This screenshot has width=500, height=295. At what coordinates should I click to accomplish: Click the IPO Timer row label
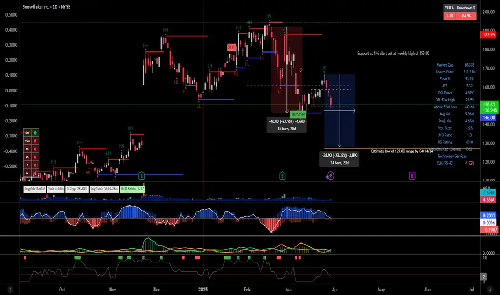pos(445,93)
